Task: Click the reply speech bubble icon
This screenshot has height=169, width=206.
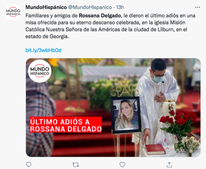Action: 29,165
